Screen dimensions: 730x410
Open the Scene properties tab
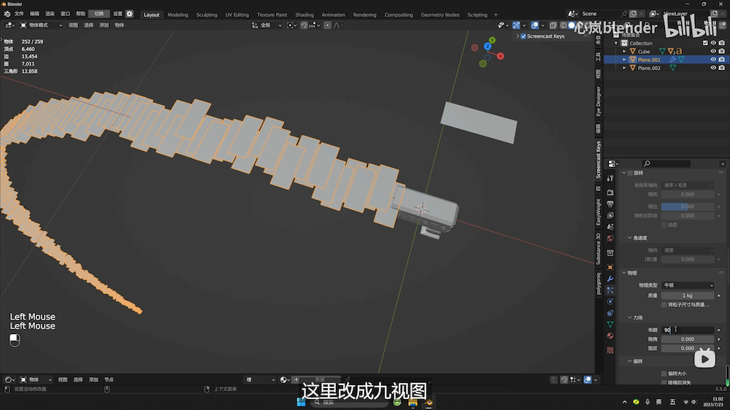click(x=610, y=227)
